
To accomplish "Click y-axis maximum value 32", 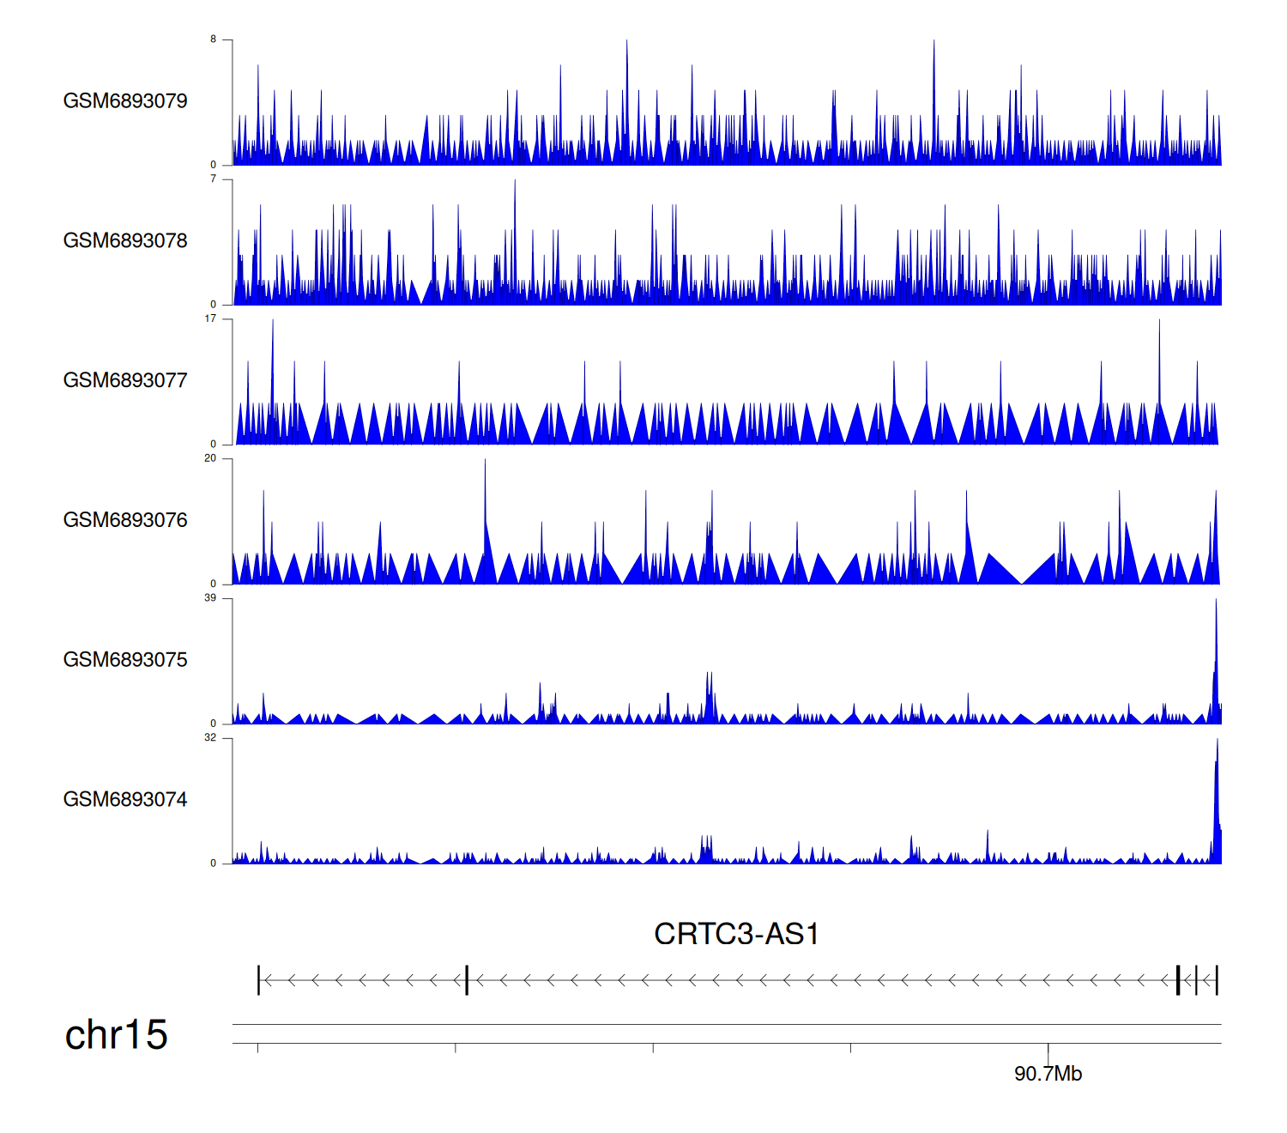I will [x=210, y=738].
